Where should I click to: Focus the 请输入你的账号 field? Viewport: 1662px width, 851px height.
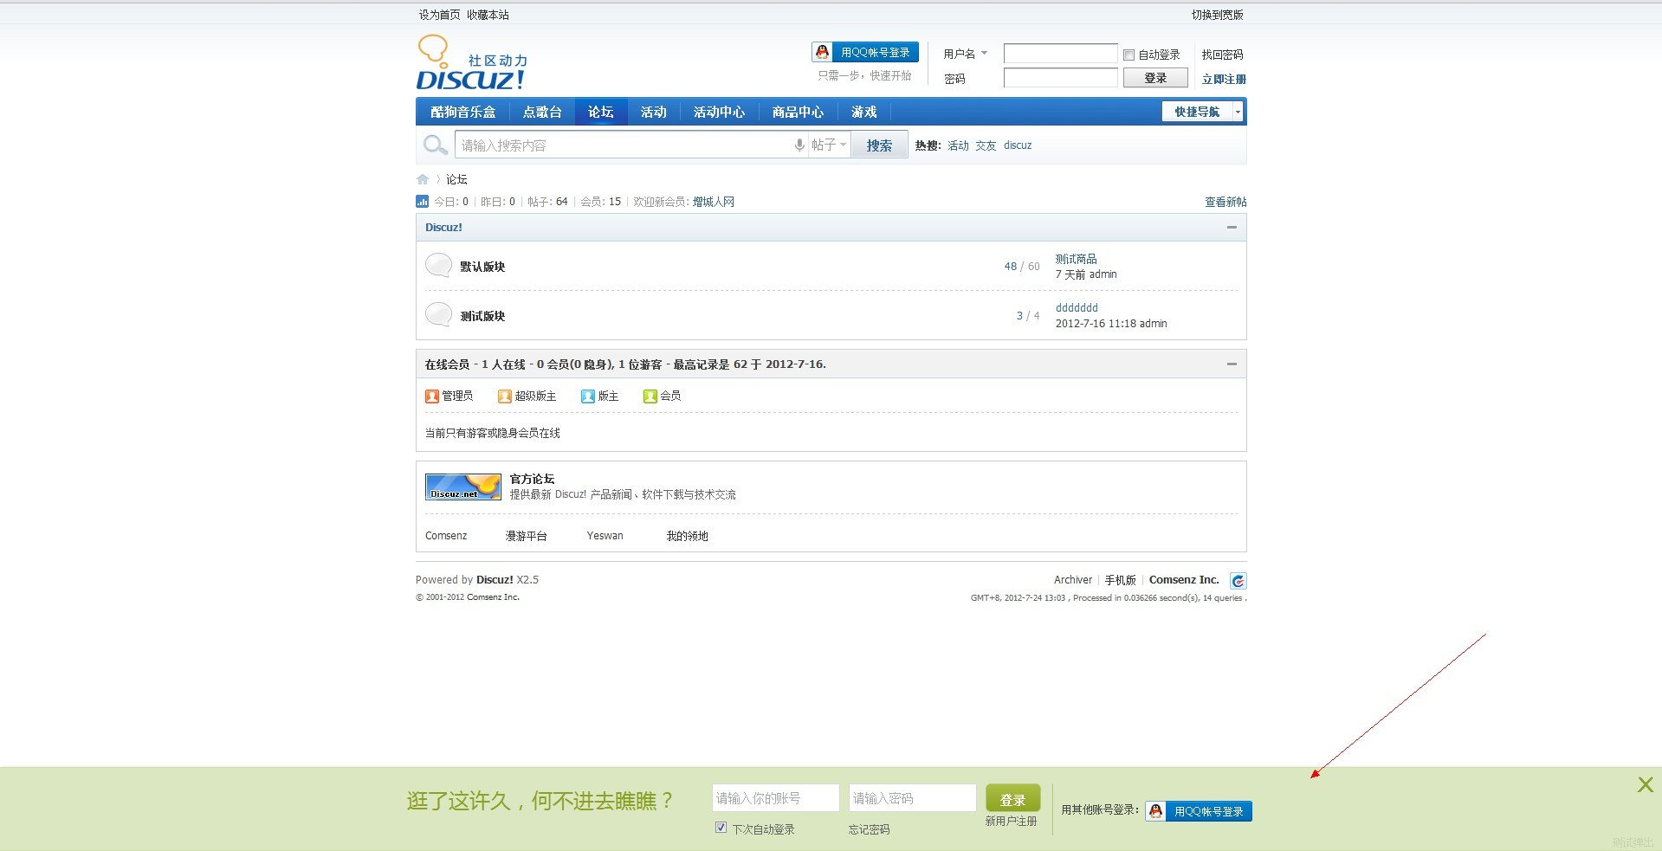click(x=776, y=798)
